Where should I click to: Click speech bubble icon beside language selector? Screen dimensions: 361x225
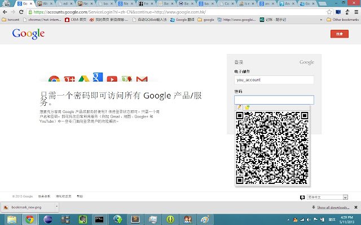pos(302,197)
